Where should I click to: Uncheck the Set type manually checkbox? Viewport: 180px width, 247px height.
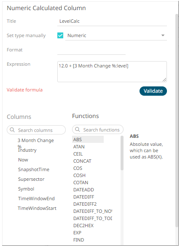[60, 35]
